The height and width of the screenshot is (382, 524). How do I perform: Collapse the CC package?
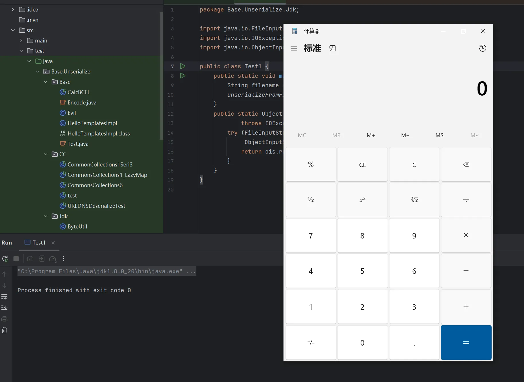click(x=46, y=154)
